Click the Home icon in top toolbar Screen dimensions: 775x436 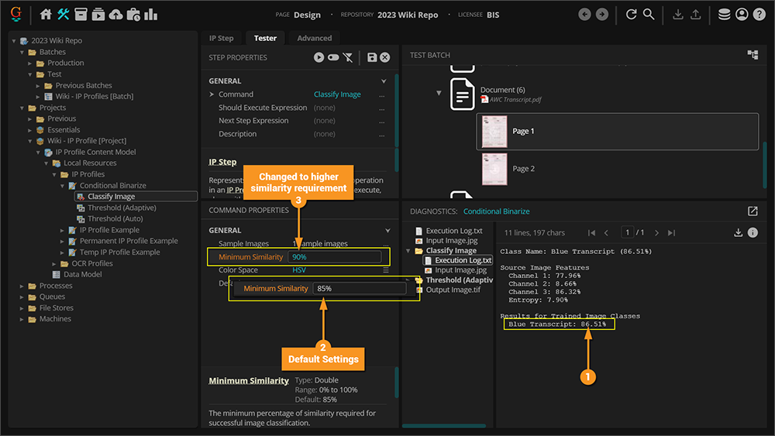click(x=46, y=15)
